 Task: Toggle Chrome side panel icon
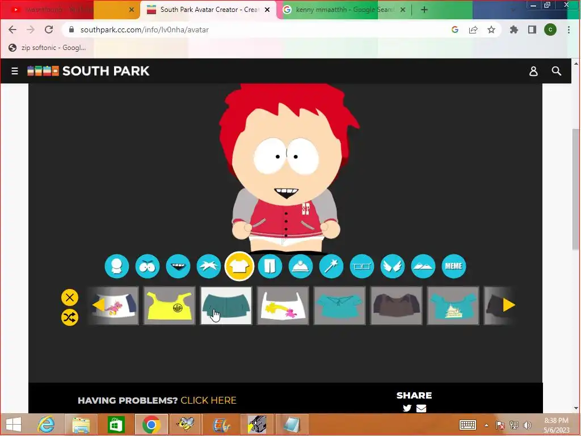click(532, 30)
